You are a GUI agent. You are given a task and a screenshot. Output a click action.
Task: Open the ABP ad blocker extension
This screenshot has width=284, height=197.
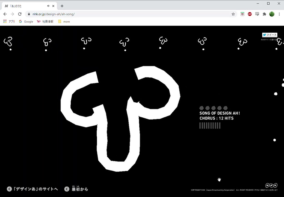click(250, 14)
